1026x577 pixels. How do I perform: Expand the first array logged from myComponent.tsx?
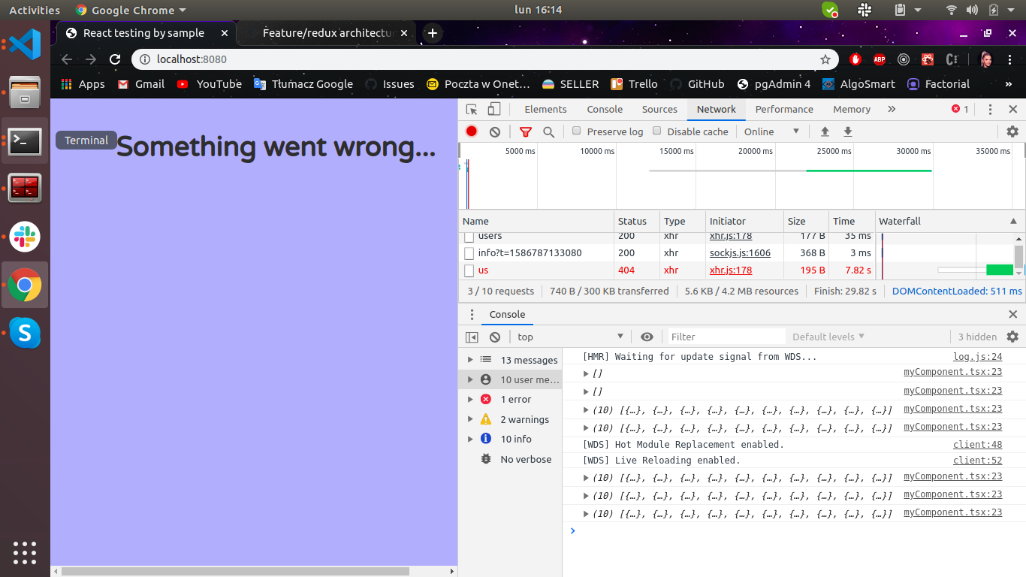click(586, 373)
